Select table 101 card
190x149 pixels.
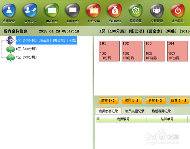pos(109,51)
